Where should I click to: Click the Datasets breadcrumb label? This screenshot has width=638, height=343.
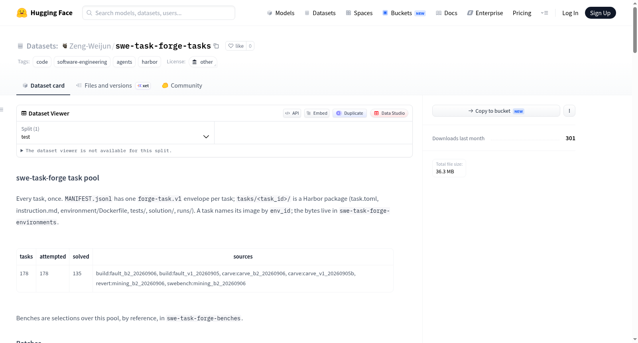(x=42, y=46)
